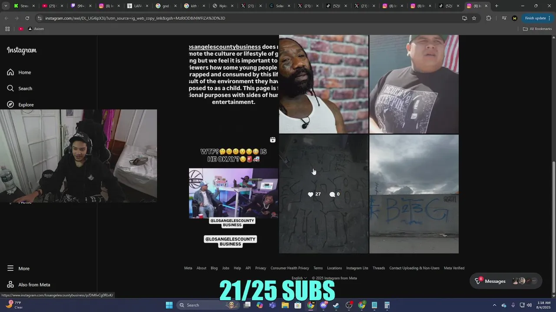Show hidden system tray icons chevron

tap(494, 305)
